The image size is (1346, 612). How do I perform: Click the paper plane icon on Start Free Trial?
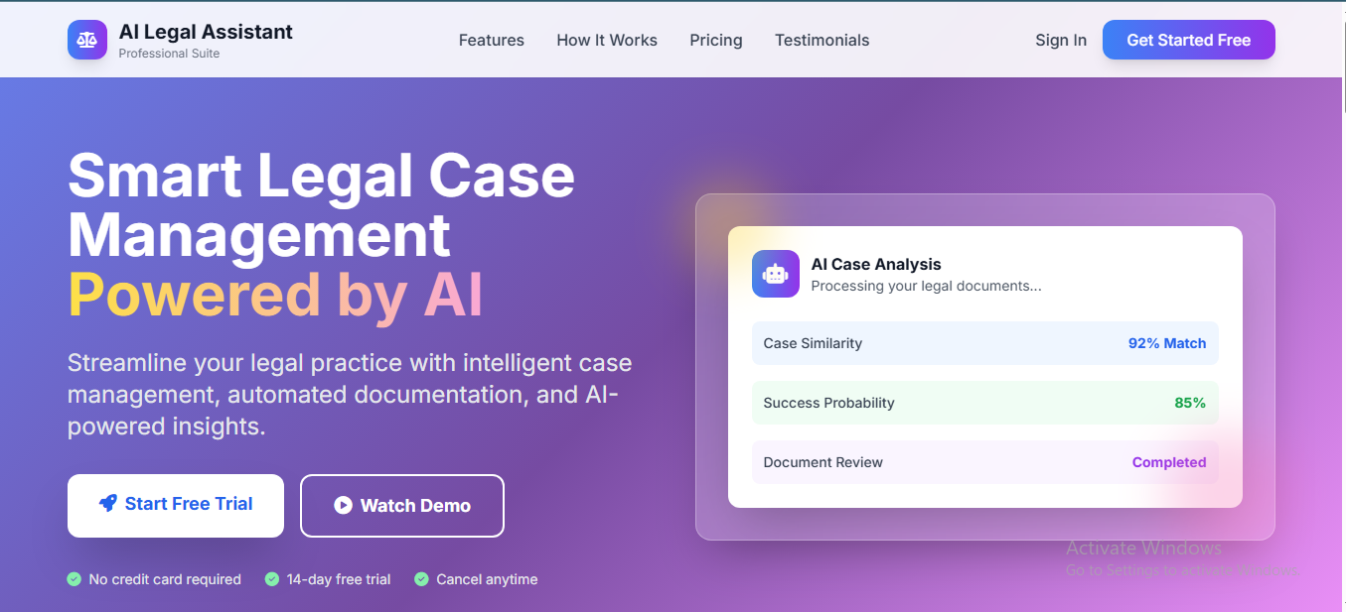coord(109,505)
